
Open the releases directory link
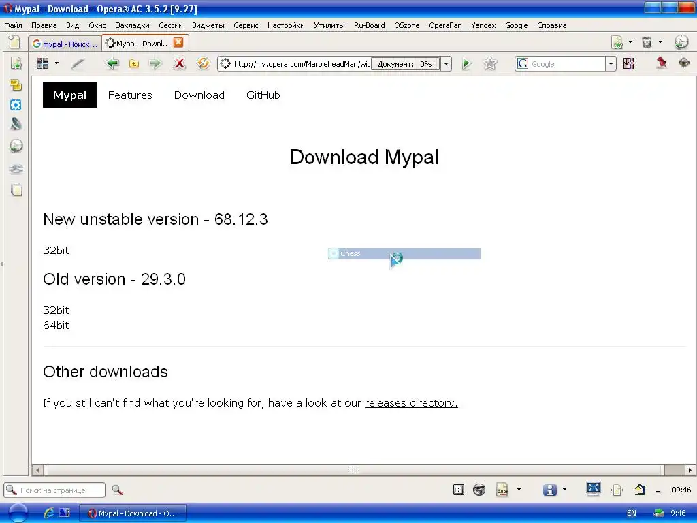[411, 403]
